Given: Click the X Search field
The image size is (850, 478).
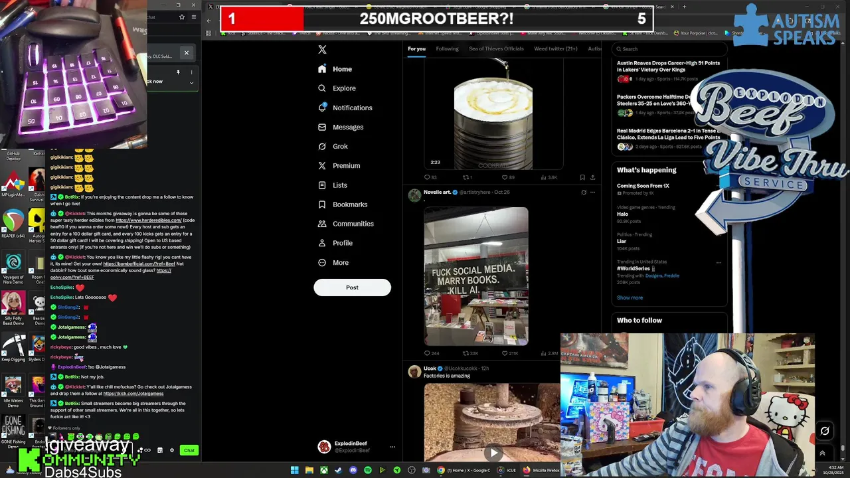Looking at the screenshot, I should pos(669,48).
